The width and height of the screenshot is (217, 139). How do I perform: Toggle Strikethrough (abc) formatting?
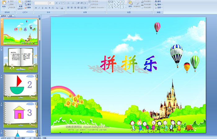click(46, 8)
